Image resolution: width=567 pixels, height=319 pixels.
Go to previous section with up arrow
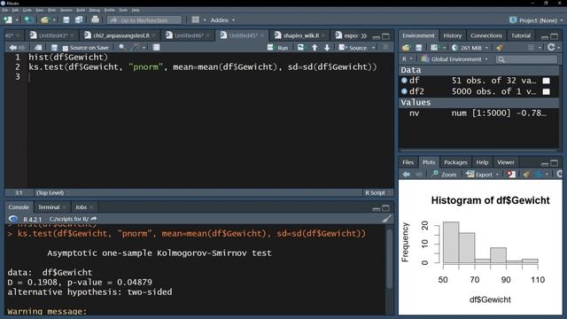315,47
